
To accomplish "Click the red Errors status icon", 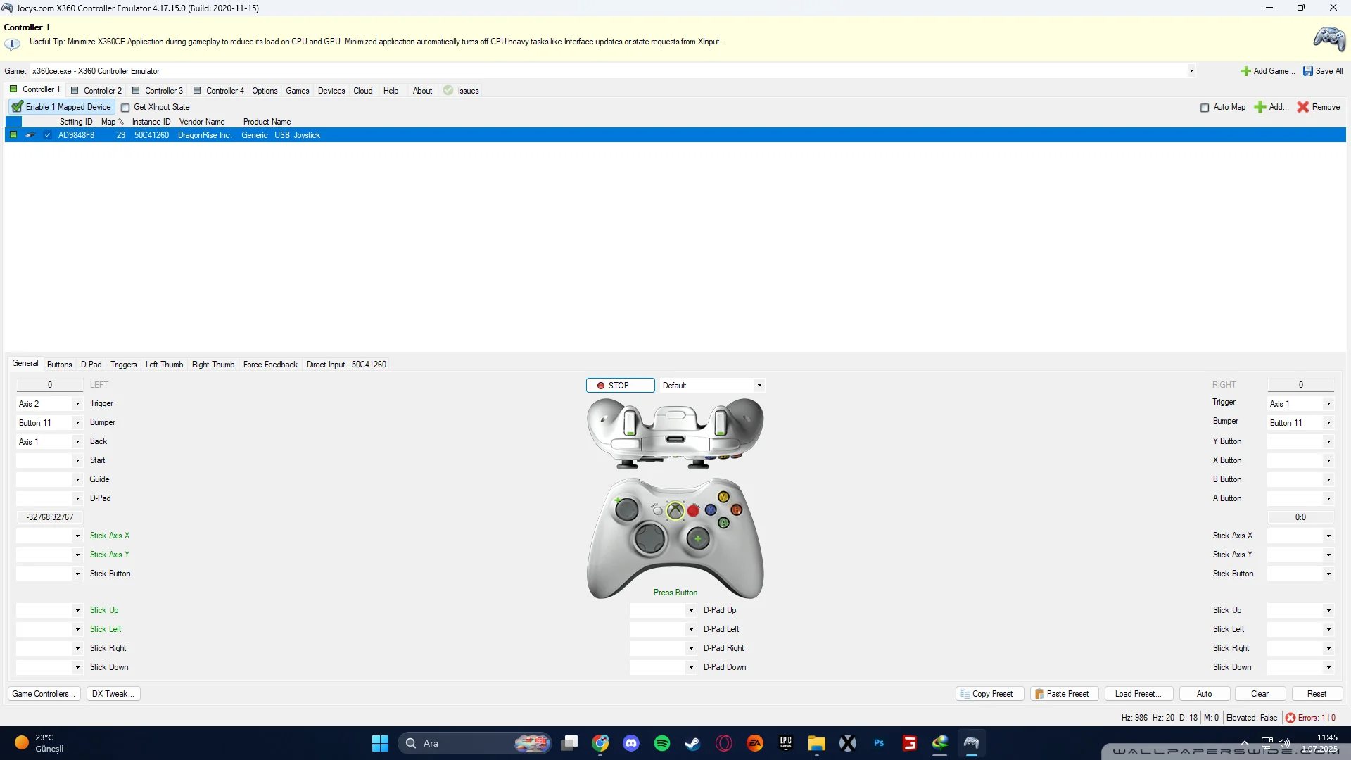I will [x=1290, y=718].
